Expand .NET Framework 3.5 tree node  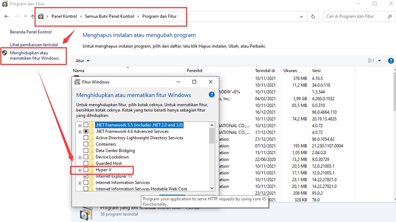click(x=80, y=126)
